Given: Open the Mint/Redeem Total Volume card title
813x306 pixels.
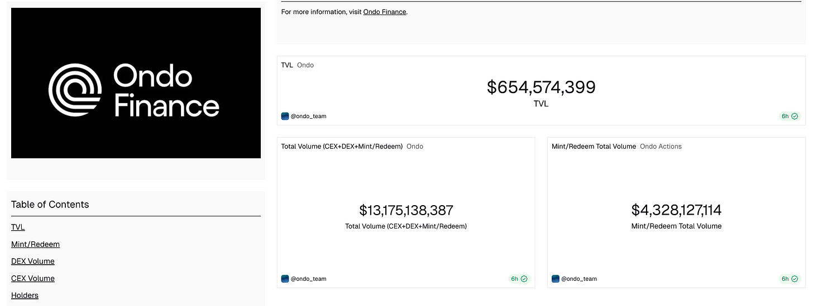Looking at the screenshot, I should pyautogui.click(x=594, y=147).
